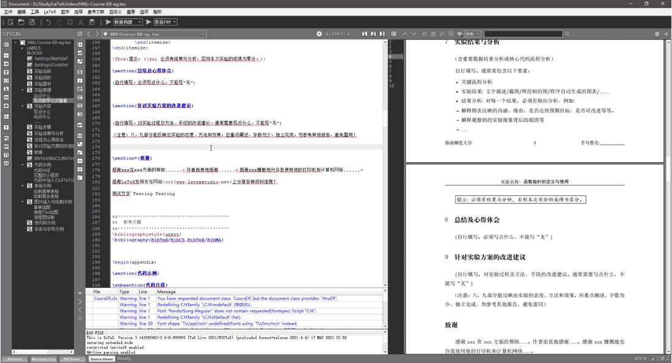This screenshot has width=672, height=363.
Task: Open the 选项 menu
Action: click(x=144, y=12)
